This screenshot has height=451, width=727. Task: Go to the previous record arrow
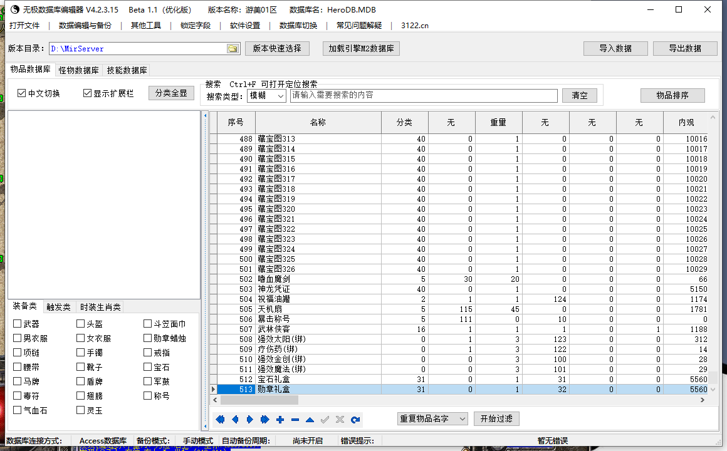[235, 420]
